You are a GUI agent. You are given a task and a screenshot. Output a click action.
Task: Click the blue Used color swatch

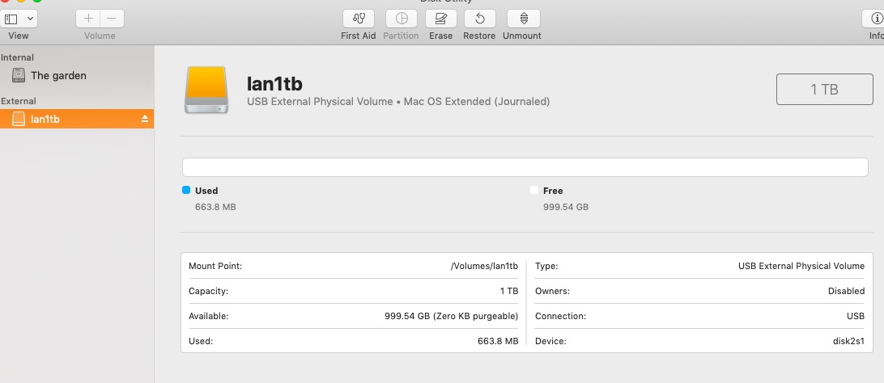click(x=187, y=190)
